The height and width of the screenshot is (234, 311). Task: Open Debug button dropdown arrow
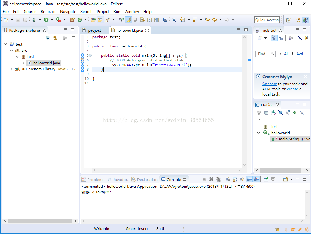coord(40,20)
